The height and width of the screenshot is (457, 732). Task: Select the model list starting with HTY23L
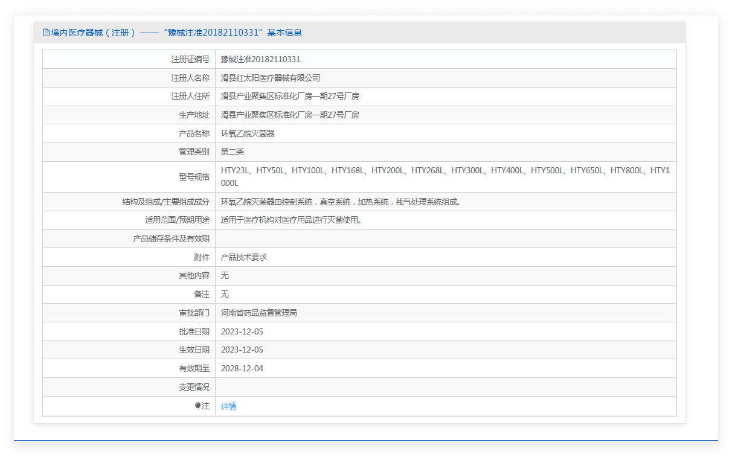point(445,177)
